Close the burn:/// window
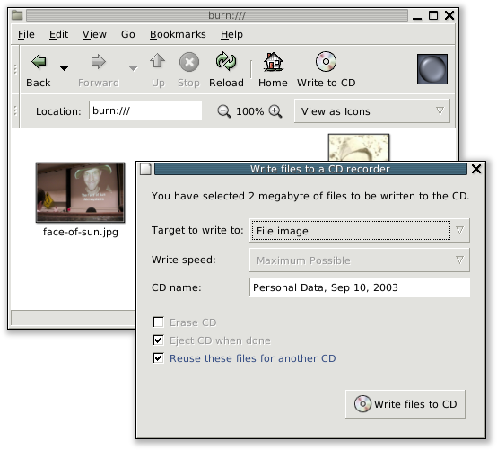This screenshot has width=497, height=450. [449, 15]
